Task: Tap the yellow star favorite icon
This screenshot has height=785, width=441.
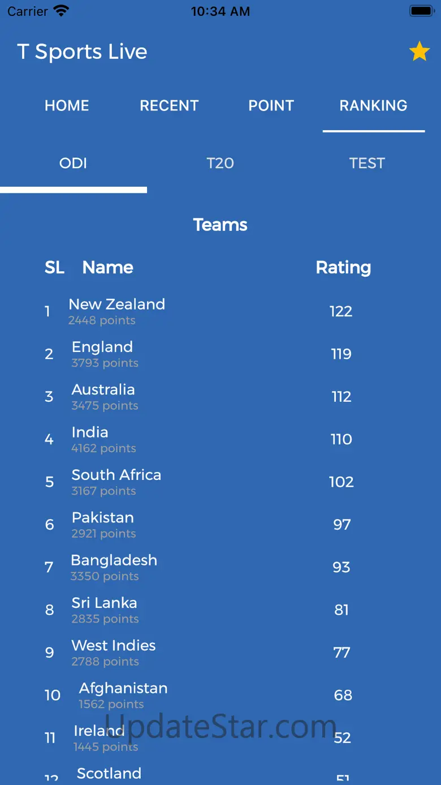Action: [x=420, y=52]
